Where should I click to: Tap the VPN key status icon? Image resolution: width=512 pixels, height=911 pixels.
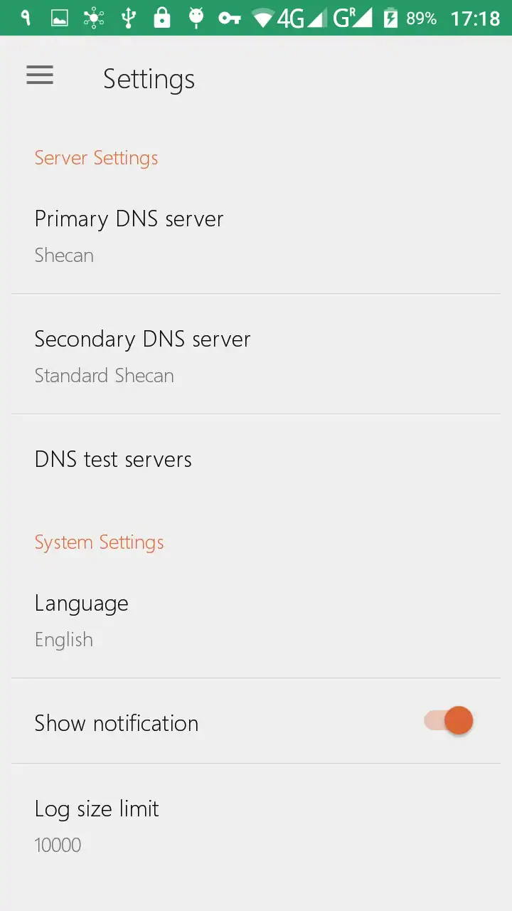(x=229, y=19)
